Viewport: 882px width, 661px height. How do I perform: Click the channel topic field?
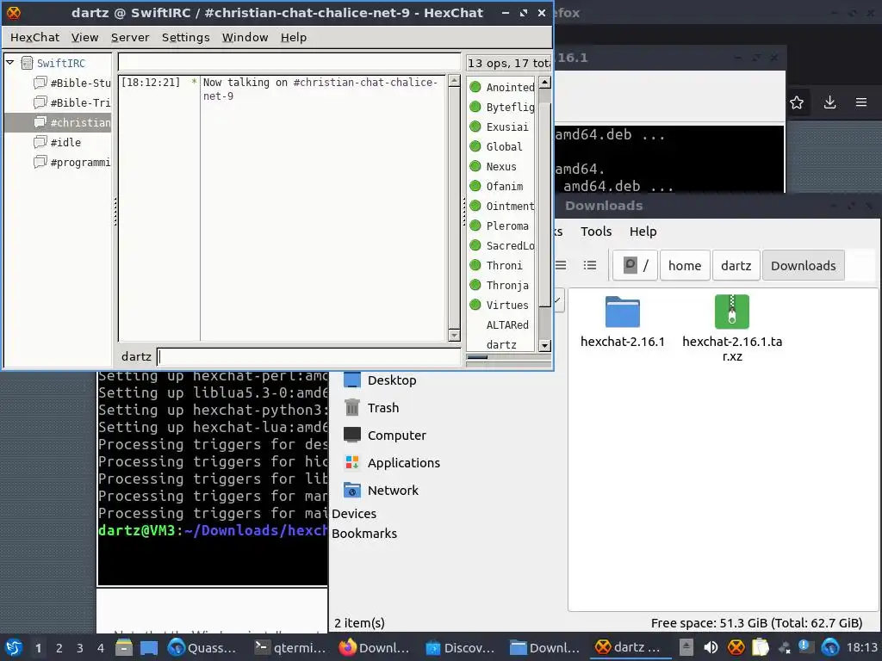(x=289, y=62)
